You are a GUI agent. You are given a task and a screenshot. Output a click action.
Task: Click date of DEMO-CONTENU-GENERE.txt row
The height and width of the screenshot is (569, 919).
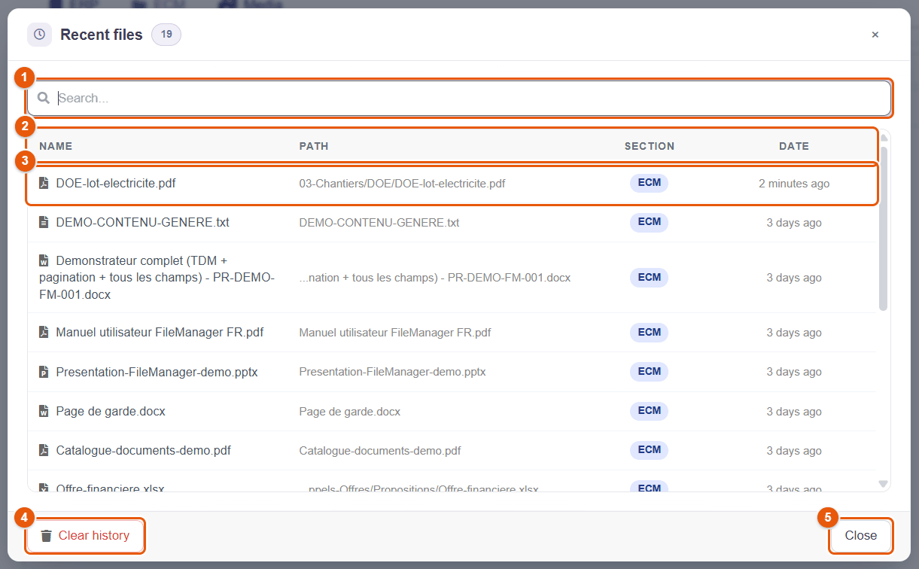(x=794, y=223)
